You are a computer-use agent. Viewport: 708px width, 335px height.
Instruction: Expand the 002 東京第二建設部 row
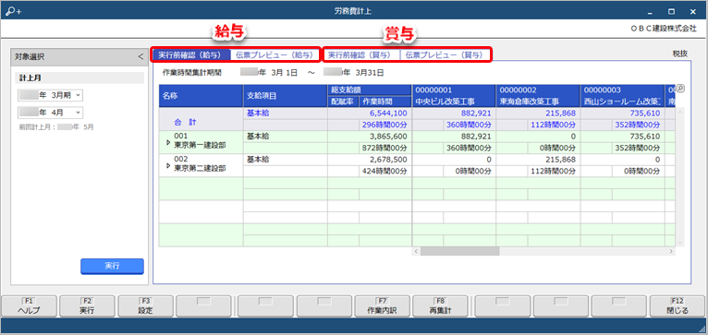168,166
